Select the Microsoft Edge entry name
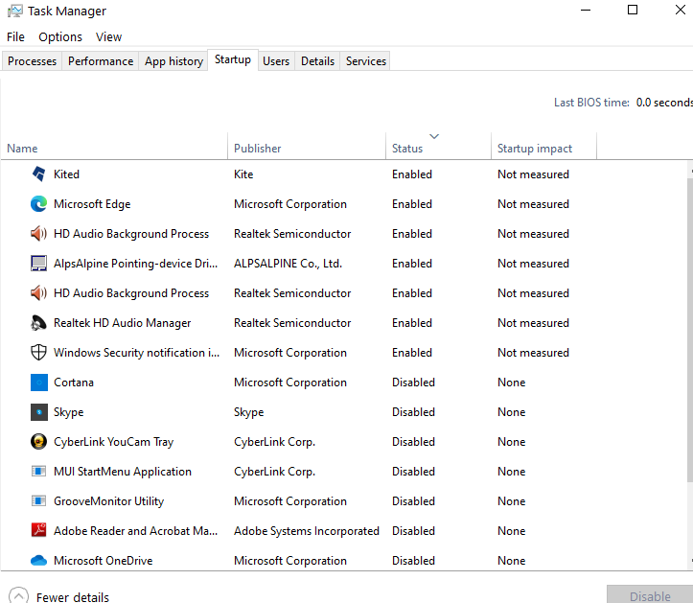This screenshot has height=603, width=693. (x=92, y=204)
